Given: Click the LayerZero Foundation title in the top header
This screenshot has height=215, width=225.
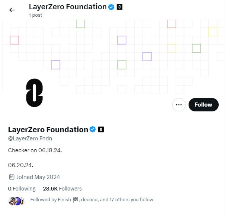Looking at the screenshot, I should pyautogui.click(x=67, y=7).
